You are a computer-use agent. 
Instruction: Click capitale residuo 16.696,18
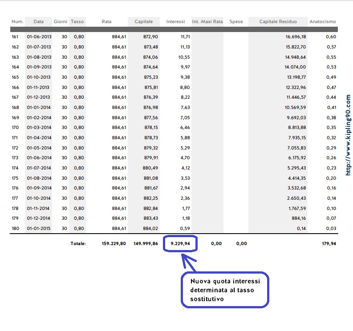296,36
